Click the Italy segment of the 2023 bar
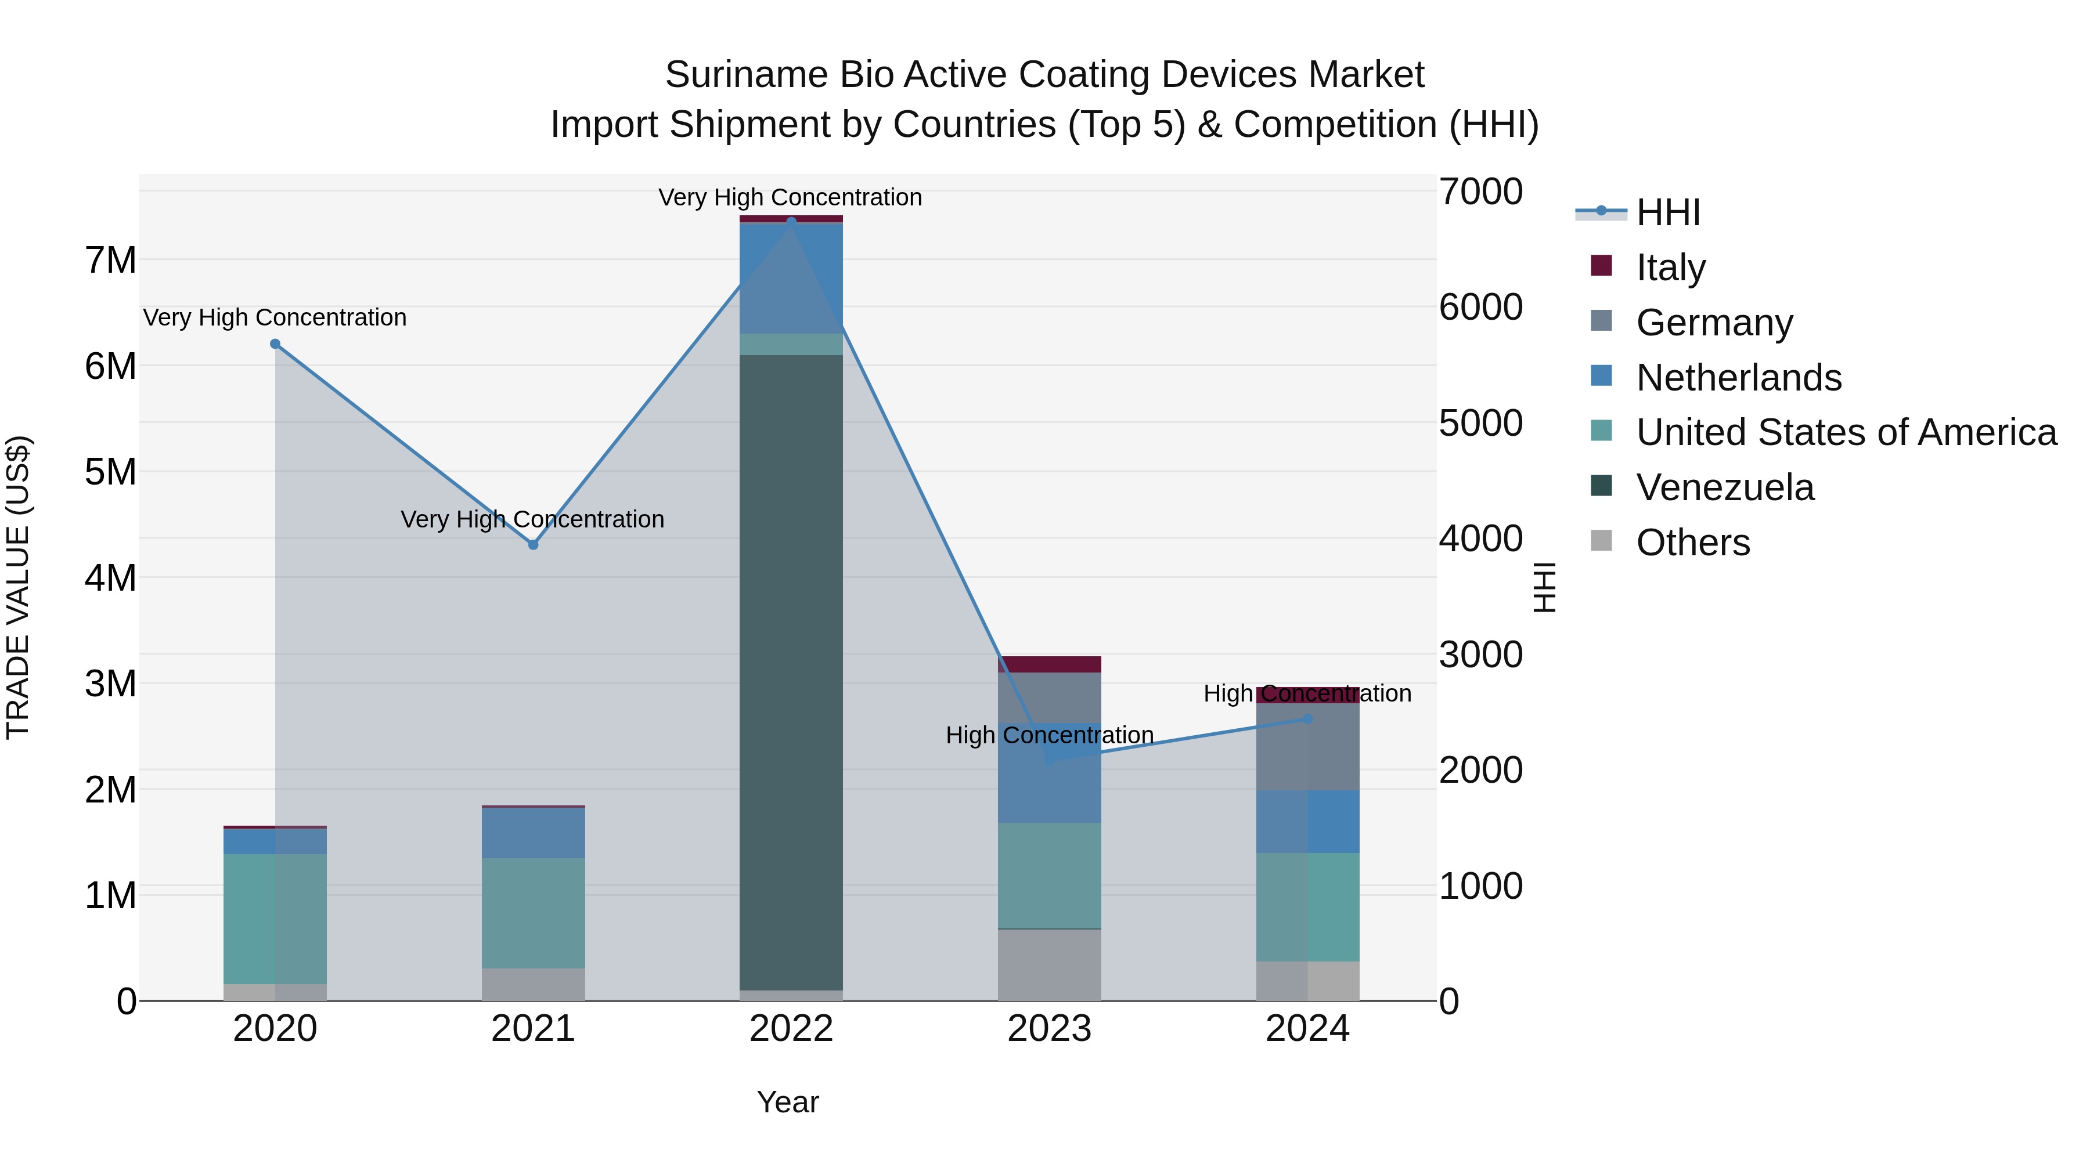The height and width of the screenshot is (1175, 2090). (x=1050, y=664)
